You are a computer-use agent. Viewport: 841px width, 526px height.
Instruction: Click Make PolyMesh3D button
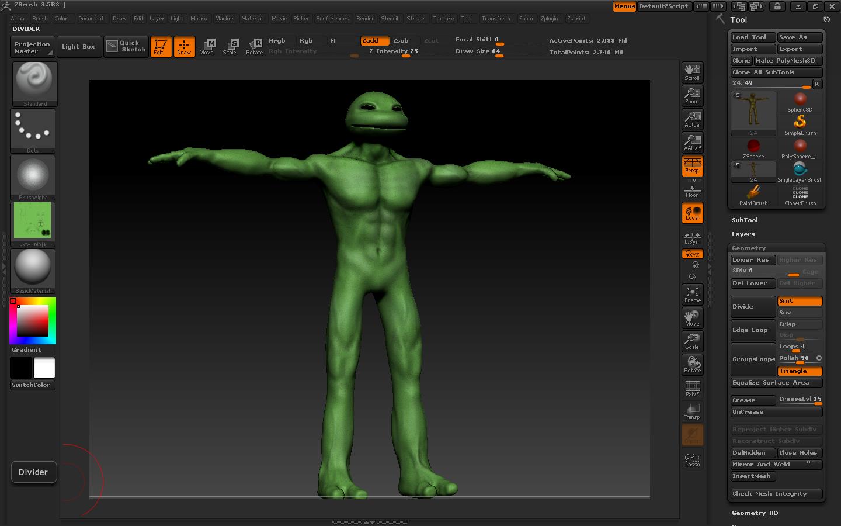tap(788, 61)
